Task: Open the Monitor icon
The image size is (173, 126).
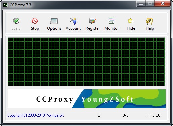Action: click(x=111, y=21)
